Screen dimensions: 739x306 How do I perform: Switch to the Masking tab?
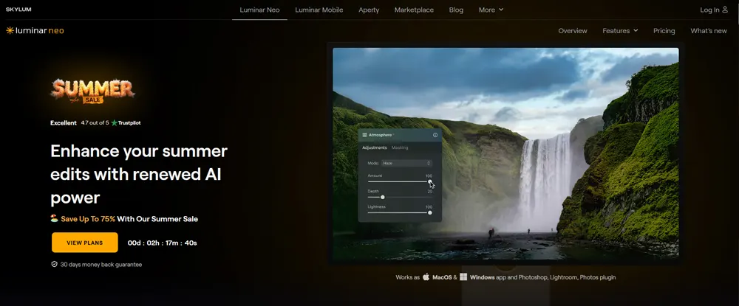pyautogui.click(x=400, y=147)
